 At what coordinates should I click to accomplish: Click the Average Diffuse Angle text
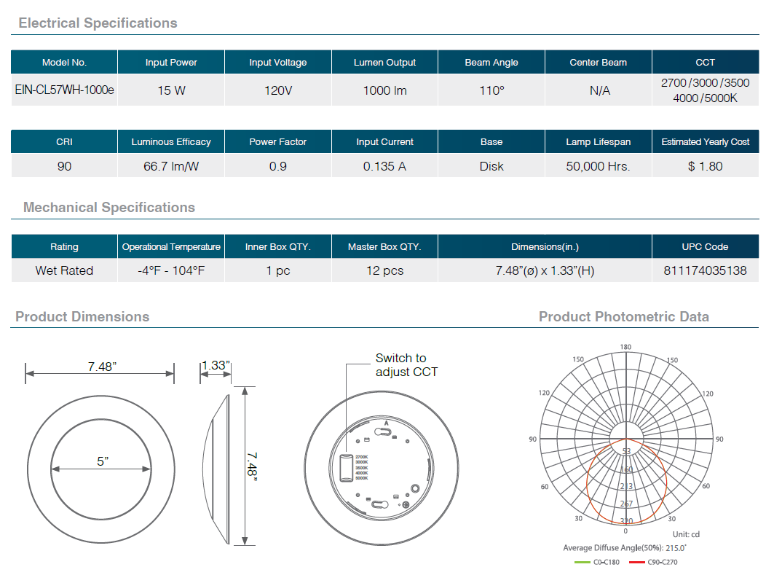[x=625, y=547]
